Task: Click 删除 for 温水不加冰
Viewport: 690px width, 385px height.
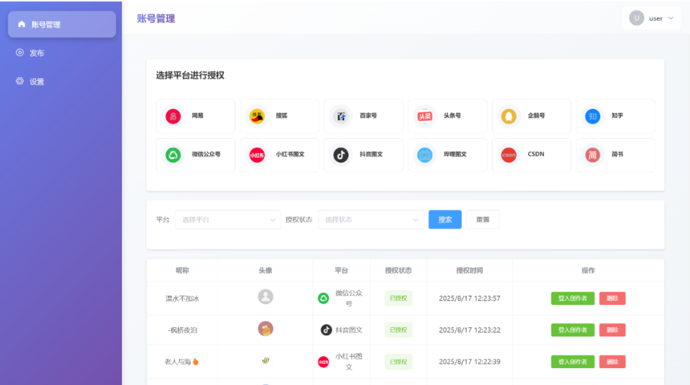Action: (612, 298)
